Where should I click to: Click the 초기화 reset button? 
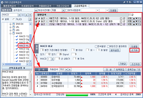tap(134, 50)
